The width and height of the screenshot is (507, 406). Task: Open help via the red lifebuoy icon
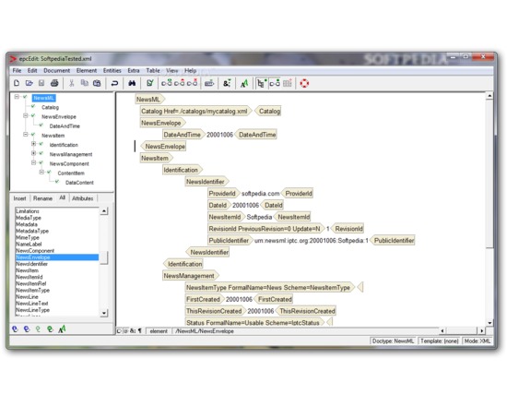(304, 83)
